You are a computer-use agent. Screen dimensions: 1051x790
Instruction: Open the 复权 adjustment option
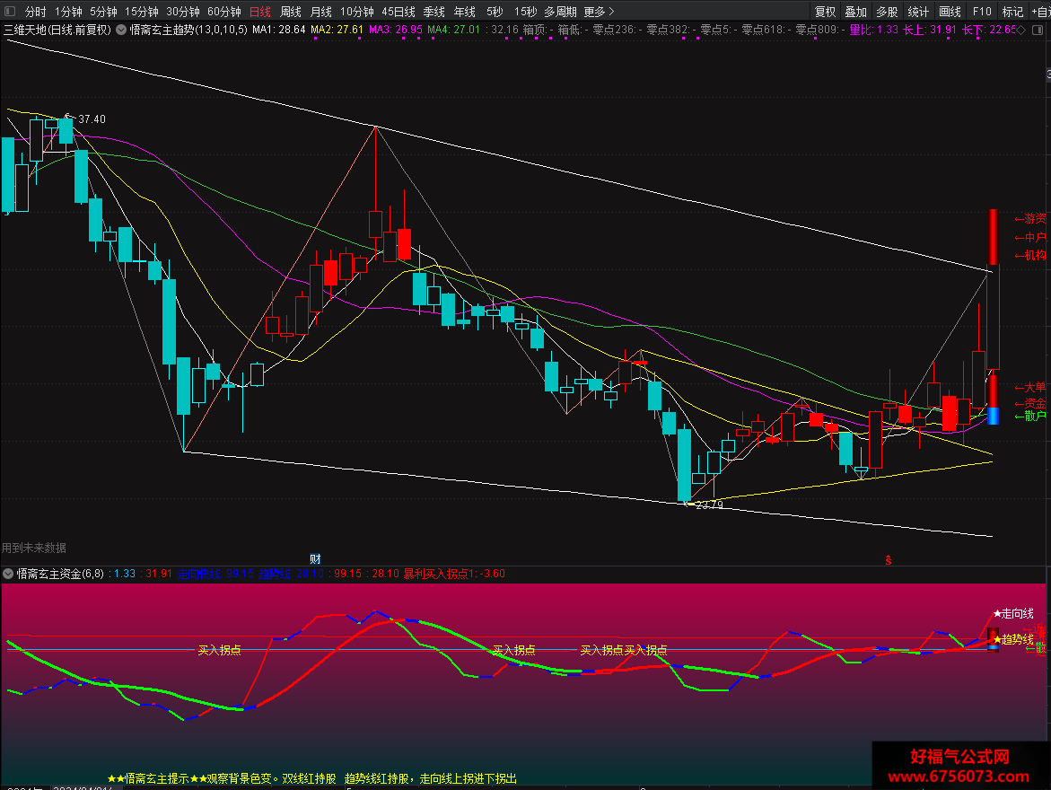pyautogui.click(x=825, y=12)
